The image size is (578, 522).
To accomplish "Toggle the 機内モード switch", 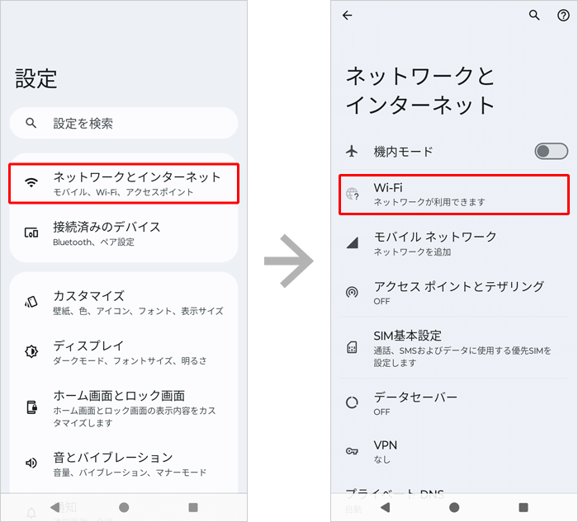I will pyautogui.click(x=551, y=151).
